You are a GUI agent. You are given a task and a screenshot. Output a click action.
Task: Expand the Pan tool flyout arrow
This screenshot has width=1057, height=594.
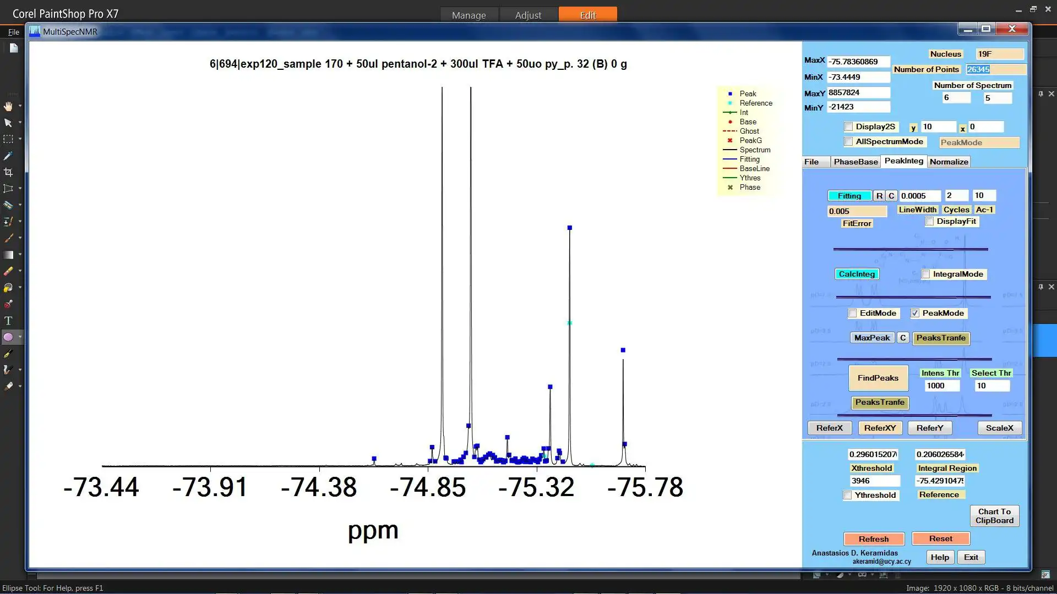coord(20,106)
